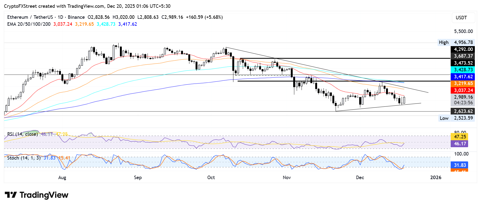Click the Stoch (14, 1, 3) indicator label
This screenshot has height=207, width=481.
coord(24,158)
